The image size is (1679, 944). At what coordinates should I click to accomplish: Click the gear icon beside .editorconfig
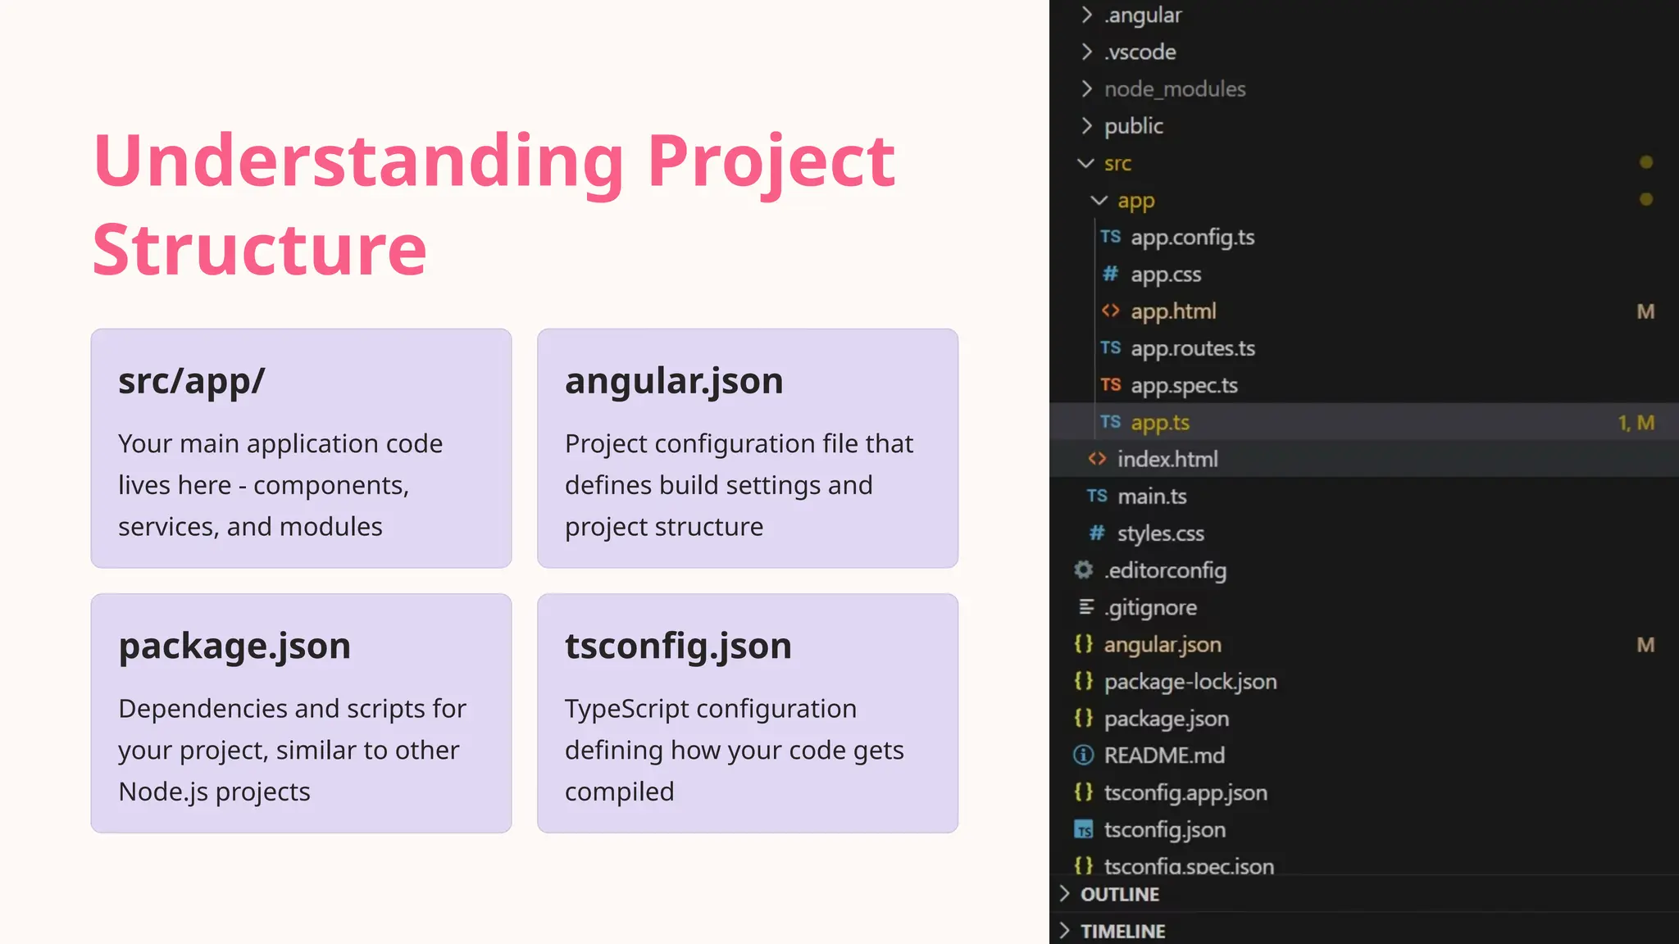point(1083,570)
